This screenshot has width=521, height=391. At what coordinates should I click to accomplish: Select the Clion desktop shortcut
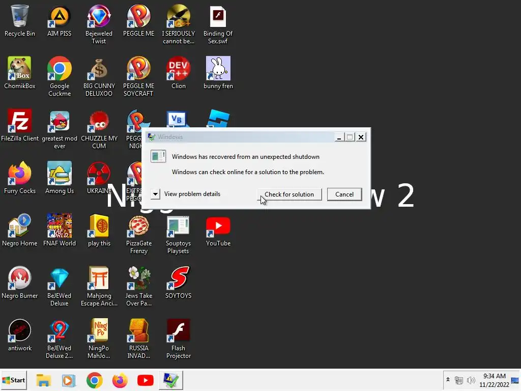[x=179, y=72]
